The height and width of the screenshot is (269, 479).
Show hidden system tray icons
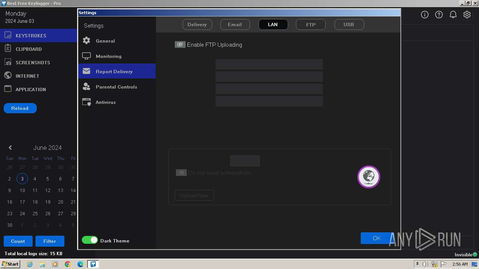[x=417, y=264]
